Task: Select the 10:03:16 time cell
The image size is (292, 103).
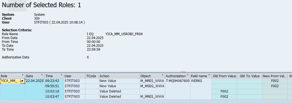Action: pos(54,91)
